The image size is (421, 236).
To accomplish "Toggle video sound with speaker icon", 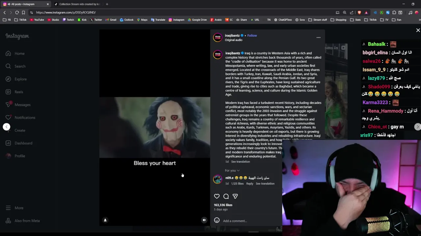I will point(204,220).
